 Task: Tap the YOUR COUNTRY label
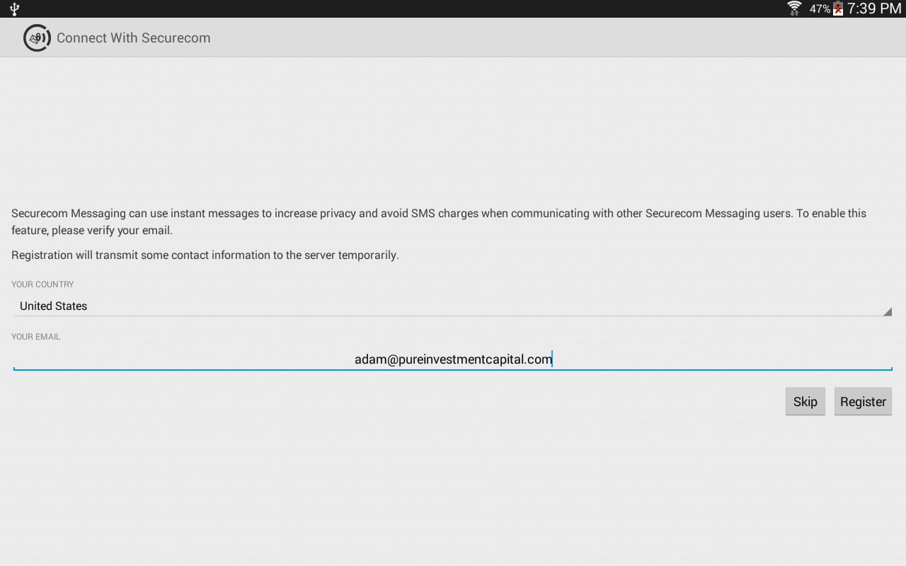(x=42, y=284)
